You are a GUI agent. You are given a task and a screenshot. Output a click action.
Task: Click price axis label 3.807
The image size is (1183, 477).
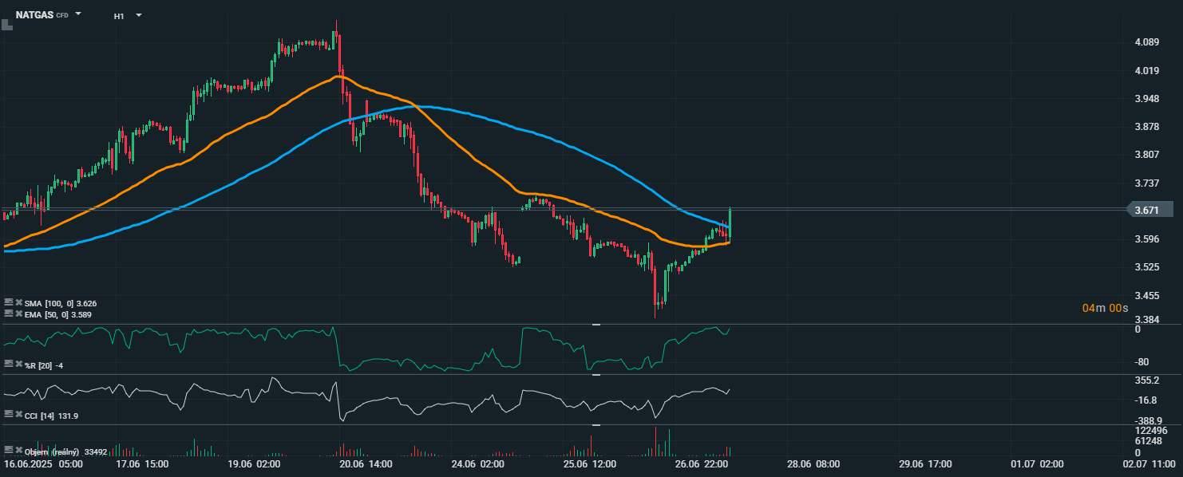[x=1146, y=155]
